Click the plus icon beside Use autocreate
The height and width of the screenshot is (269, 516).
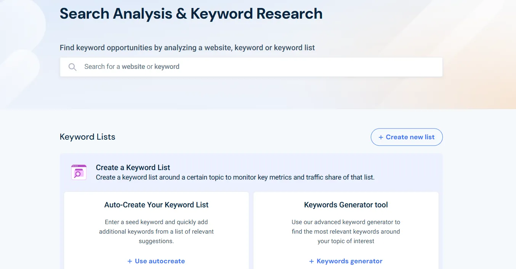pos(130,261)
